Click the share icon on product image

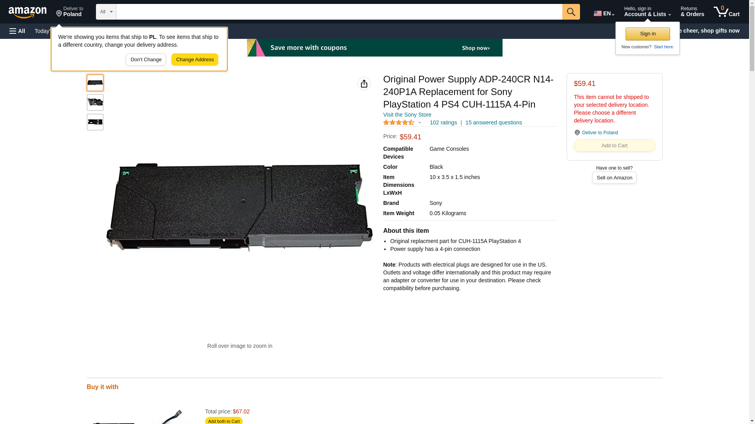click(364, 84)
